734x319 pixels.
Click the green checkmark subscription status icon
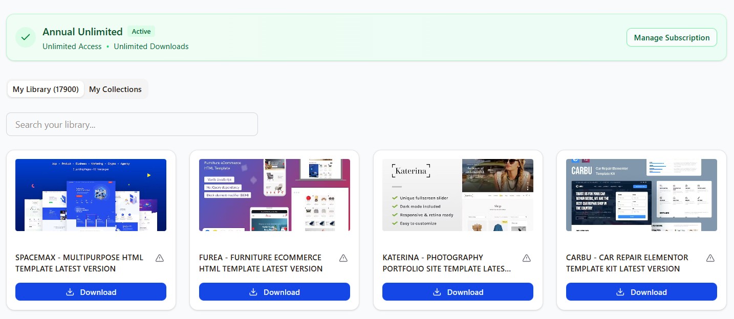(26, 38)
